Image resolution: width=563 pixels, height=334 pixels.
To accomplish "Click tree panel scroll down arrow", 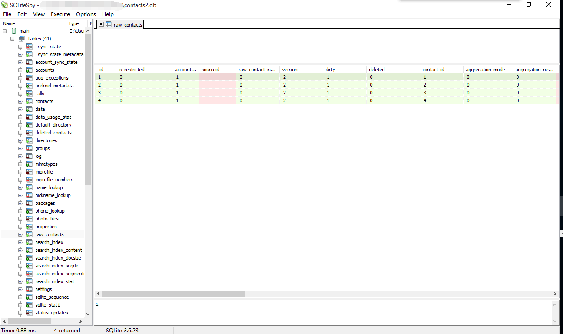I will [x=88, y=314].
